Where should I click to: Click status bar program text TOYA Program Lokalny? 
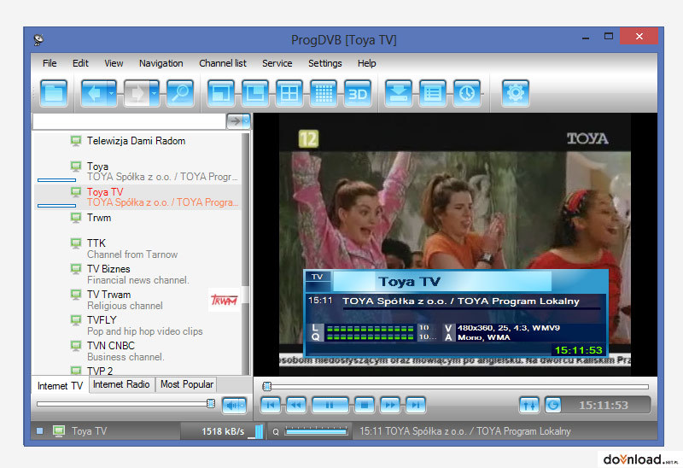click(x=464, y=431)
